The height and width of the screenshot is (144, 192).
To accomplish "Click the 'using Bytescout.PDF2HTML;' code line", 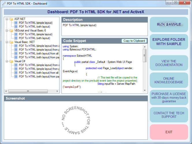I will tap(79, 49).
